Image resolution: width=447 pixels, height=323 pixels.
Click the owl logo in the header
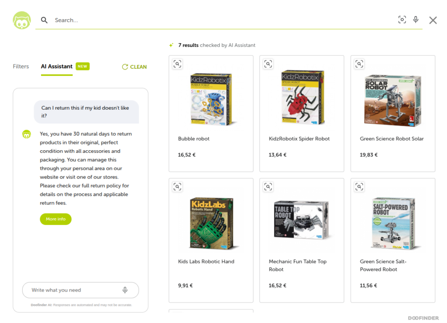[22, 20]
